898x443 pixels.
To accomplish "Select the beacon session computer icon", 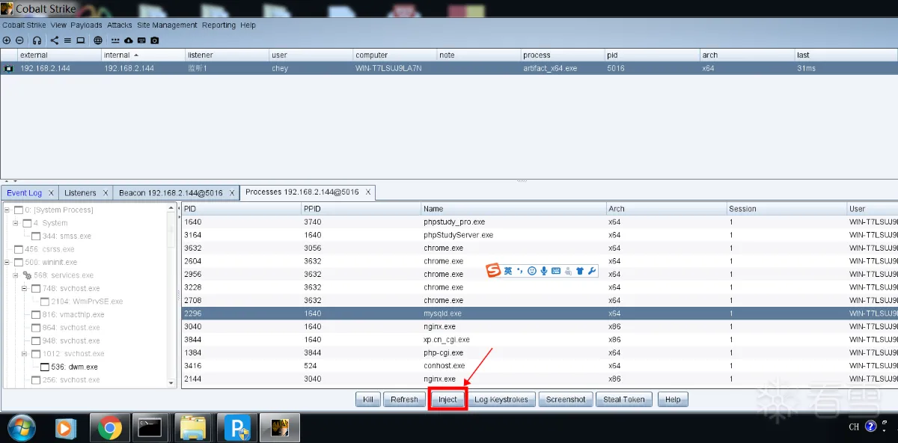I will (9, 68).
